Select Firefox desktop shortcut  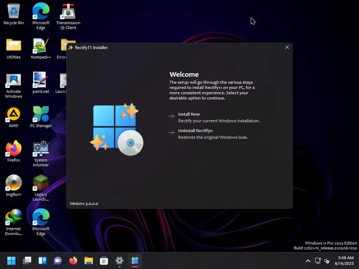click(14, 151)
